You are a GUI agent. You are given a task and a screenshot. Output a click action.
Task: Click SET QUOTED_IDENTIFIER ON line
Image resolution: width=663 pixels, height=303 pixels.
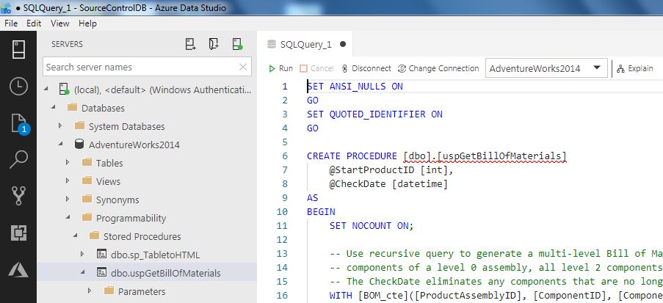coord(374,114)
